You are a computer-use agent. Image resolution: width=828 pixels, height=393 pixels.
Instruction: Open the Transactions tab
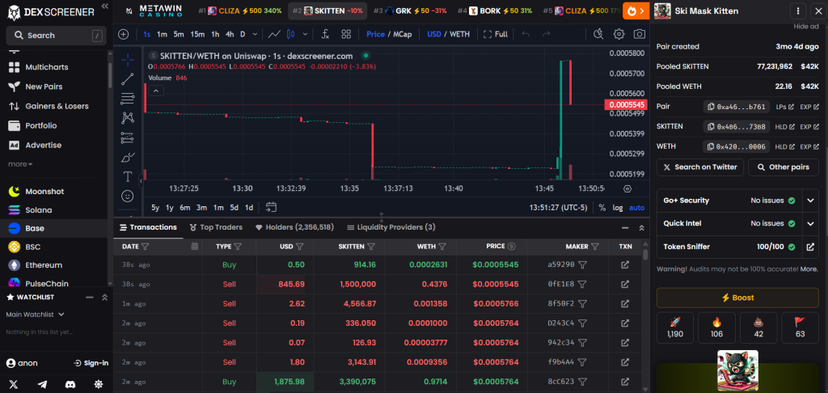click(149, 227)
